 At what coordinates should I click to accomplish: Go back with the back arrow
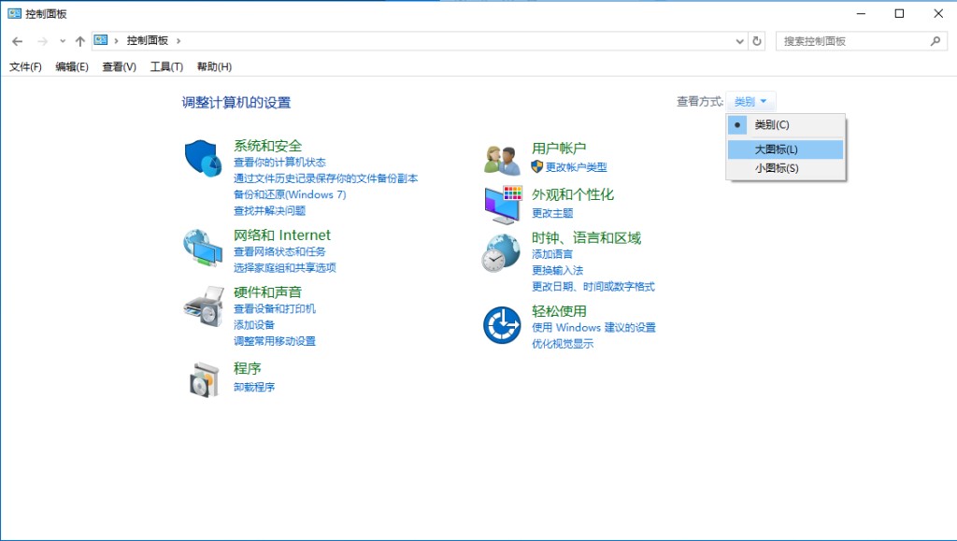(x=17, y=41)
